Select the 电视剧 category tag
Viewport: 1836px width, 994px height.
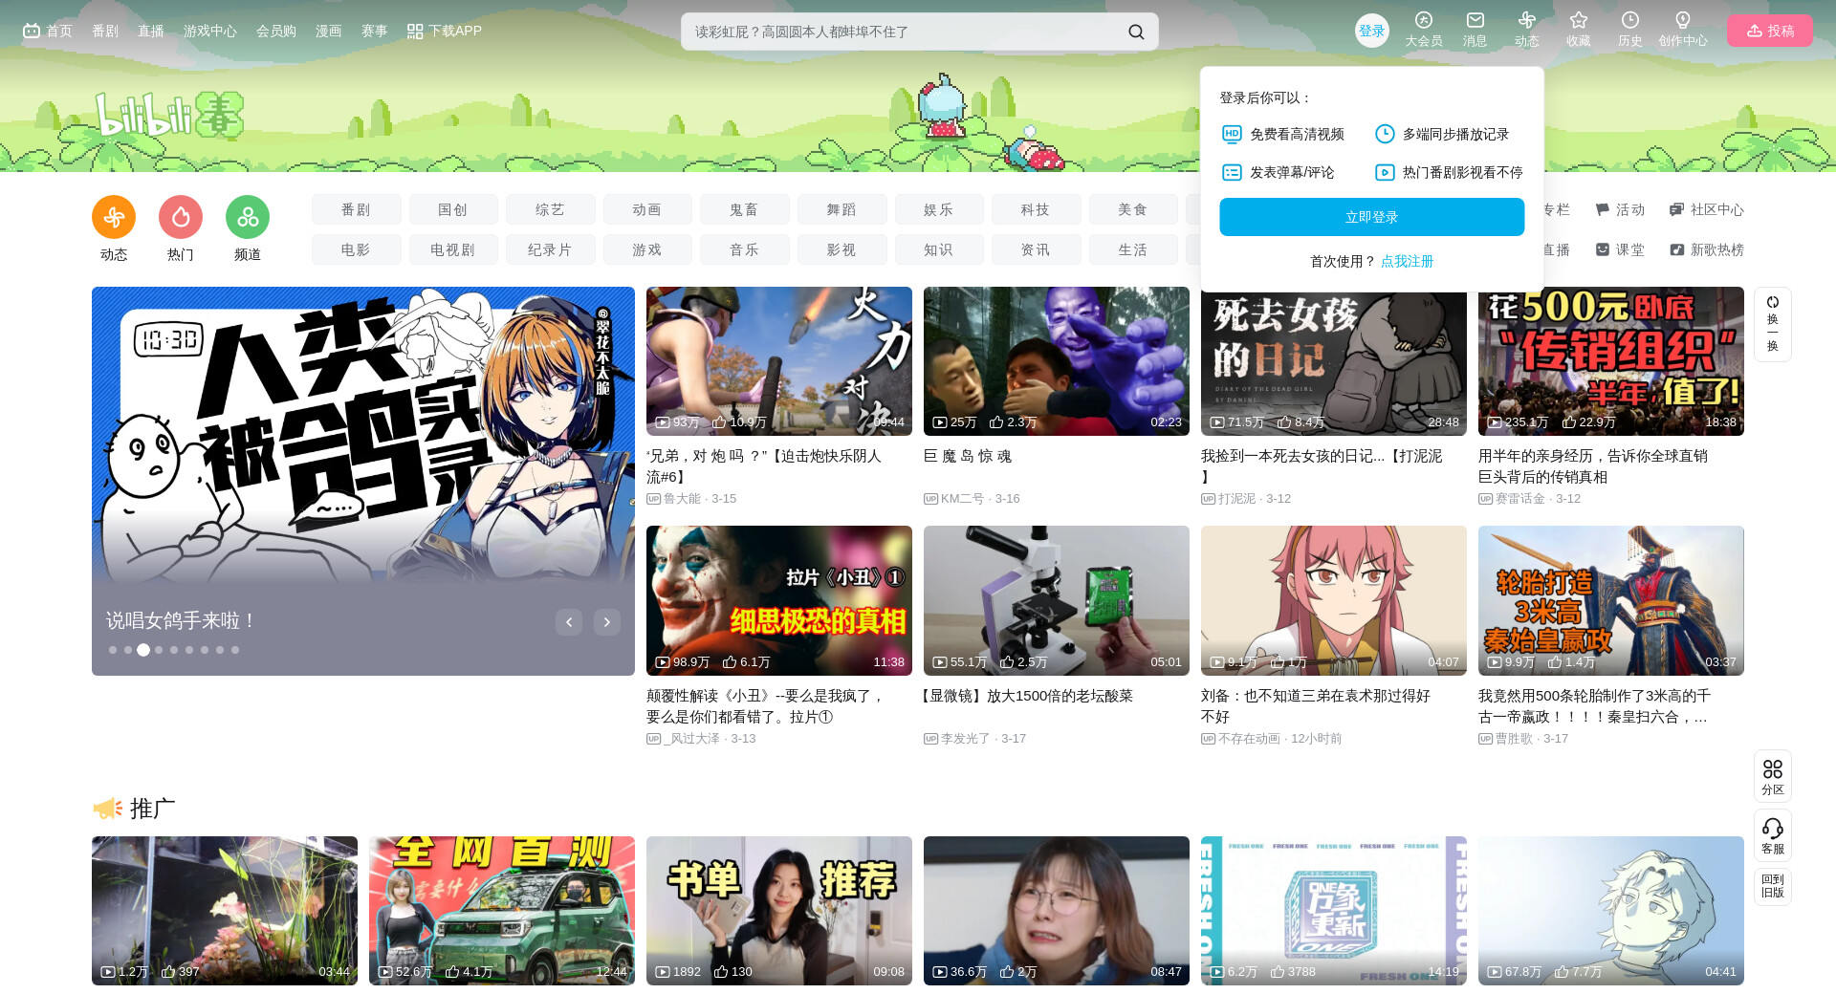tap(453, 249)
